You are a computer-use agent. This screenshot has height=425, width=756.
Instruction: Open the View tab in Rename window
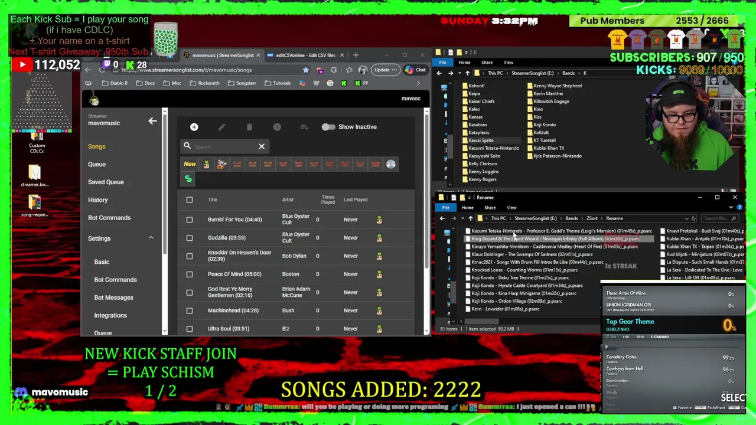click(511, 208)
